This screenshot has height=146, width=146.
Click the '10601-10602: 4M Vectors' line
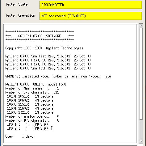tap(30, 100)
